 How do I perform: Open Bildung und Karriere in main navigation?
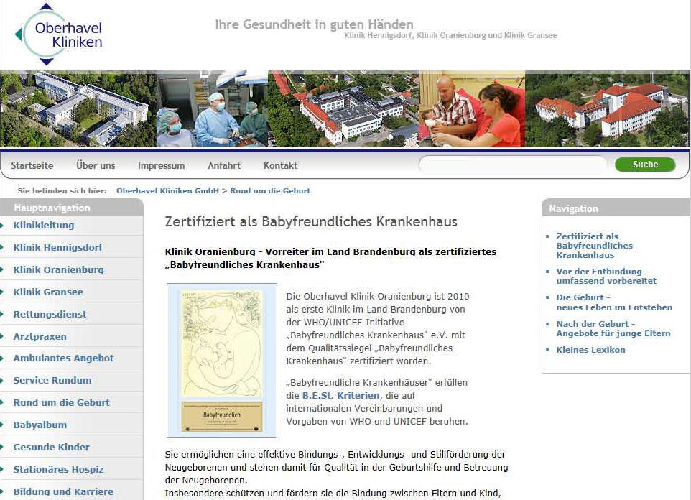tap(63, 491)
